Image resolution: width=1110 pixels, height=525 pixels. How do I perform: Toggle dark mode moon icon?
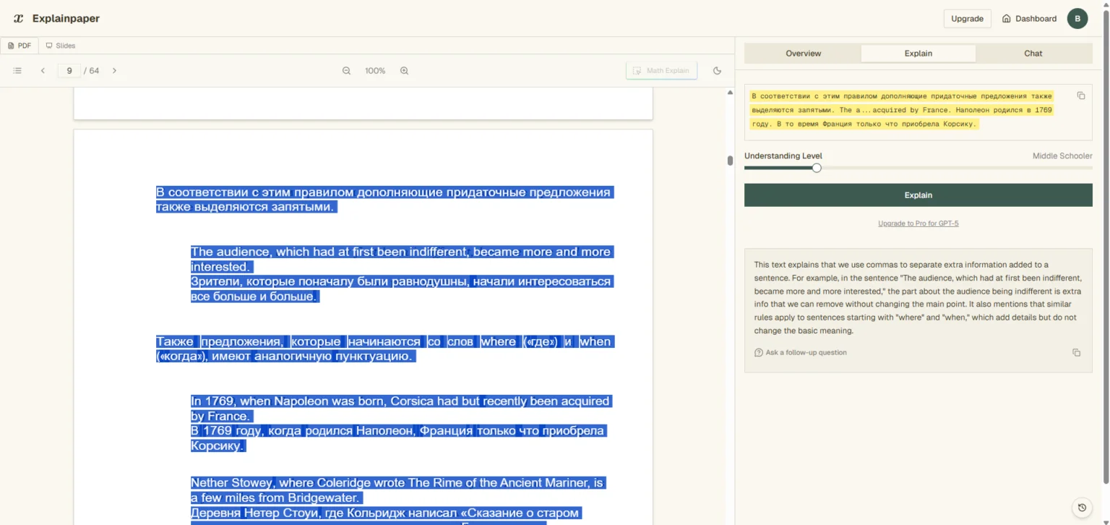click(x=717, y=71)
